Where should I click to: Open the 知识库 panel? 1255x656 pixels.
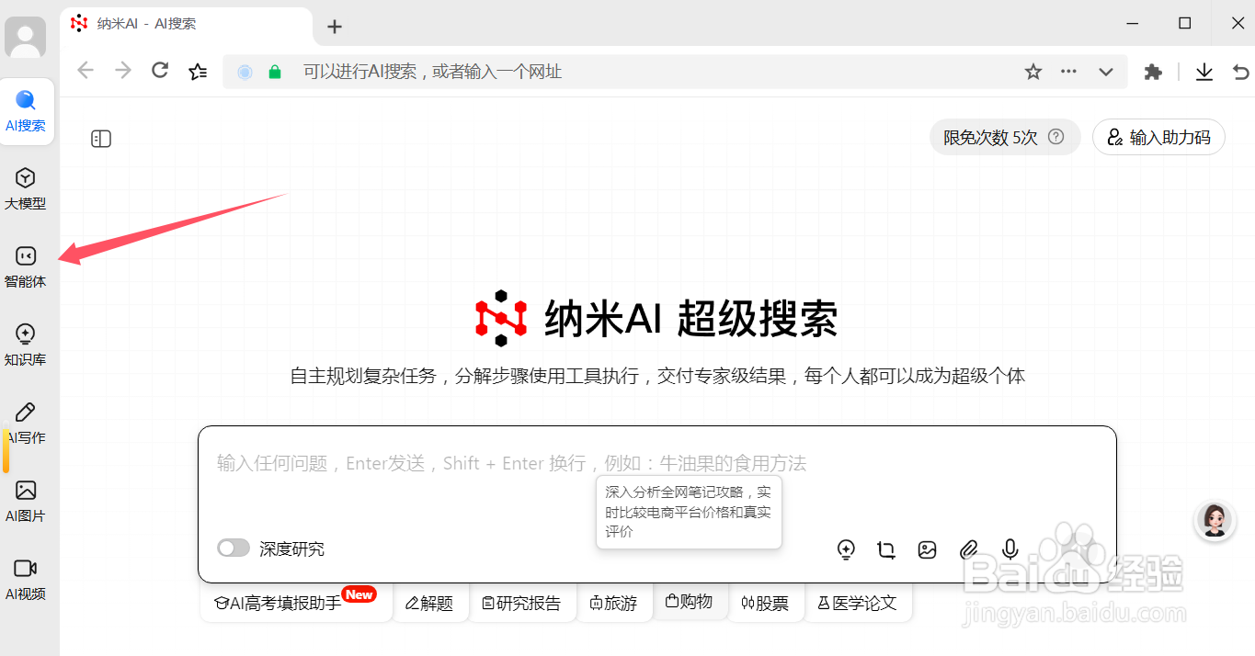(27, 344)
